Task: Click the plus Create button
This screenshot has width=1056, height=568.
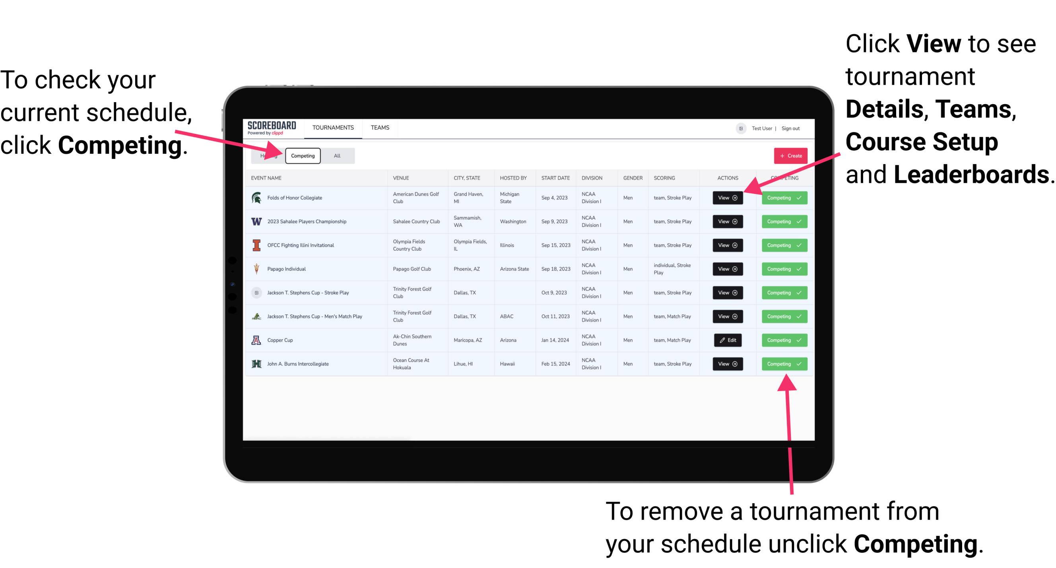Action: (789, 155)
